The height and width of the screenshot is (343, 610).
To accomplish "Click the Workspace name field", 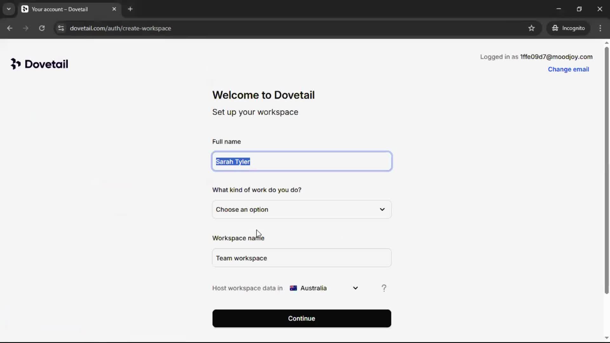I will (302, 258).
